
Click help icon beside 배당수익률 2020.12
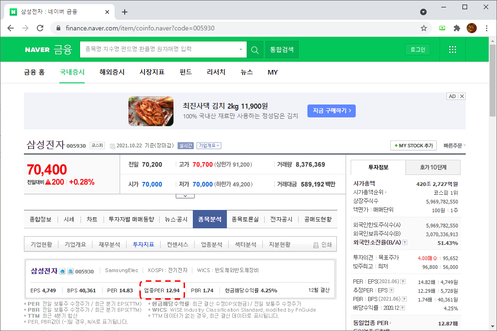tap(402, 308)
